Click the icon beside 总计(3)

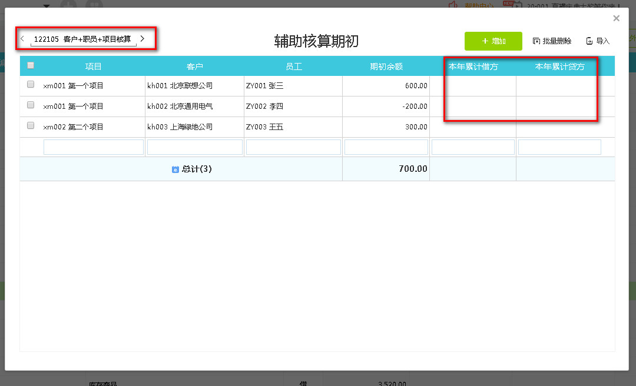[x=175, y=169]
